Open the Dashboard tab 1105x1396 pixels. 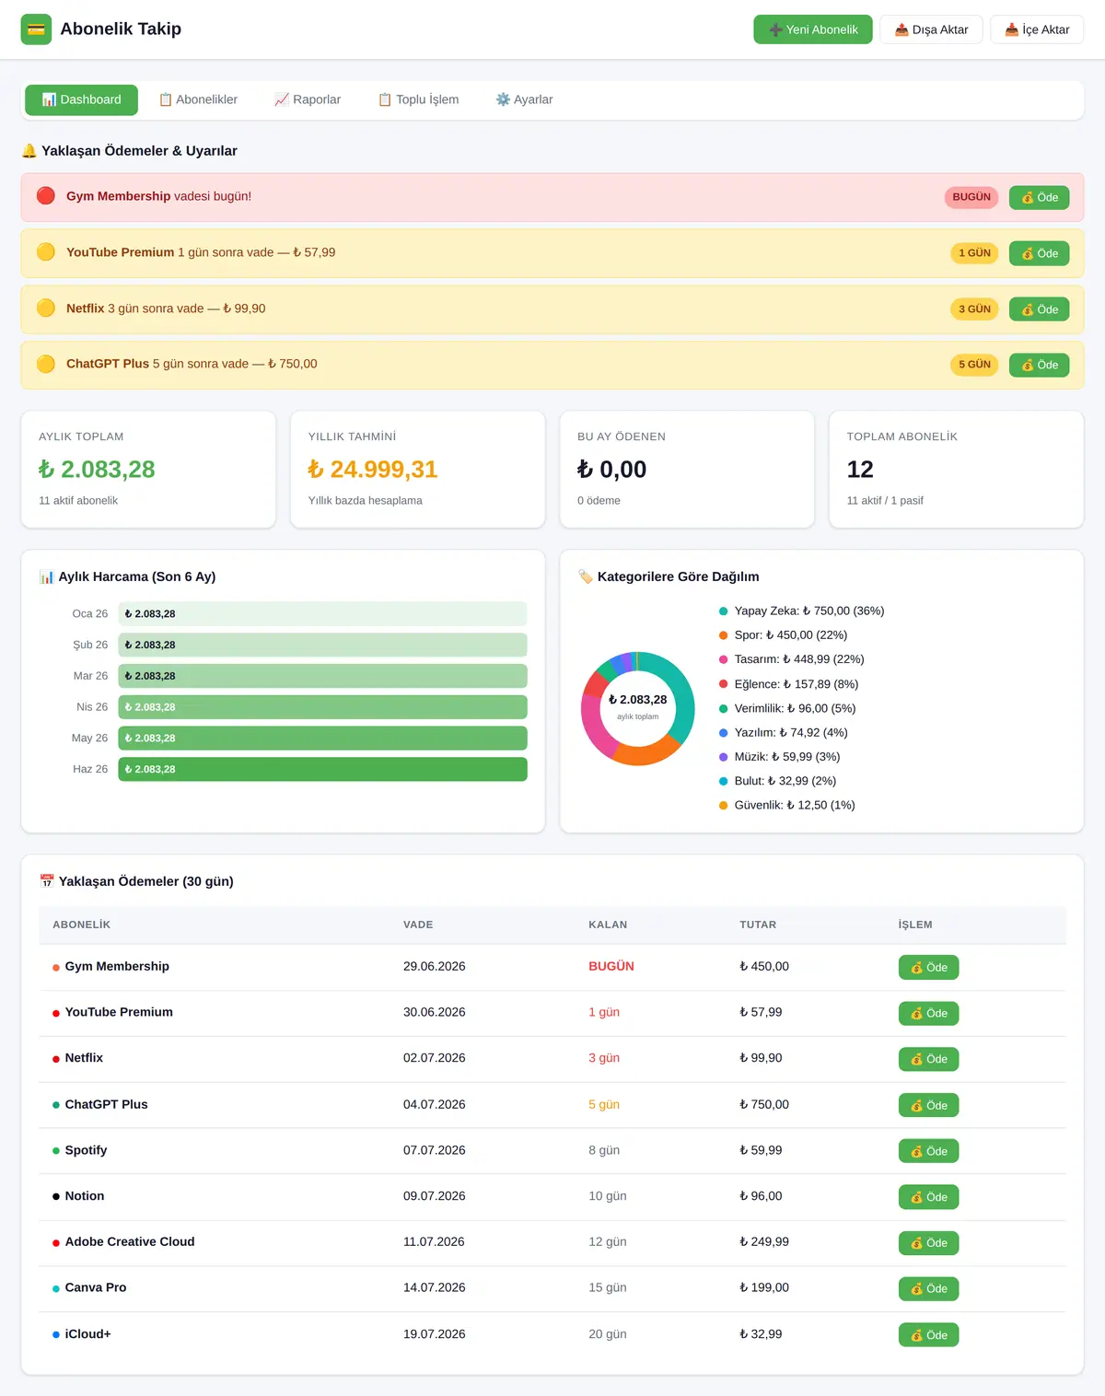click(x=81, y=99)
